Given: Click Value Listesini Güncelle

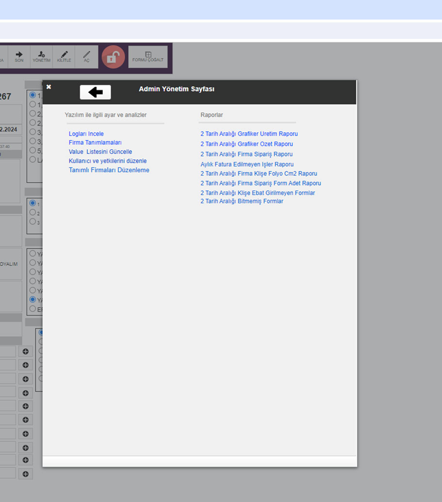Looking at the screenshot, I should click(100, 152).
